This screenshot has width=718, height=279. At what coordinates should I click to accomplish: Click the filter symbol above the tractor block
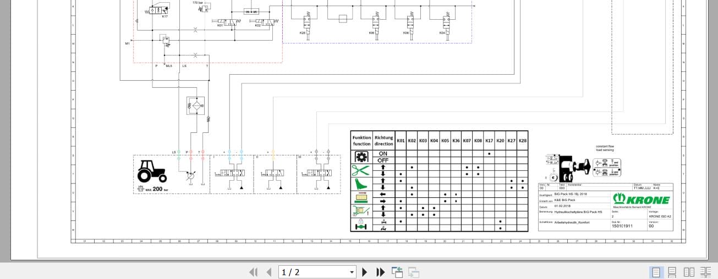[196, 105]
